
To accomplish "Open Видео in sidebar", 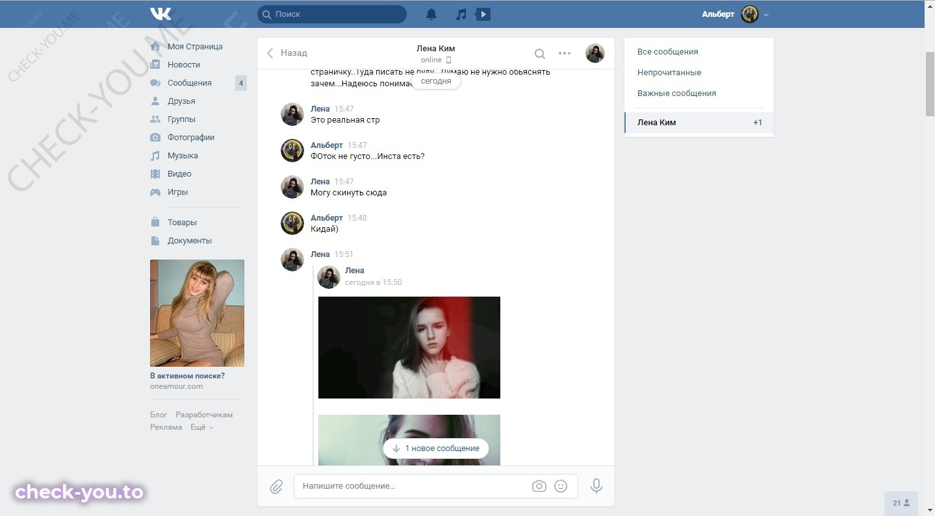I will pyautogui.click(x=179, y=174).
